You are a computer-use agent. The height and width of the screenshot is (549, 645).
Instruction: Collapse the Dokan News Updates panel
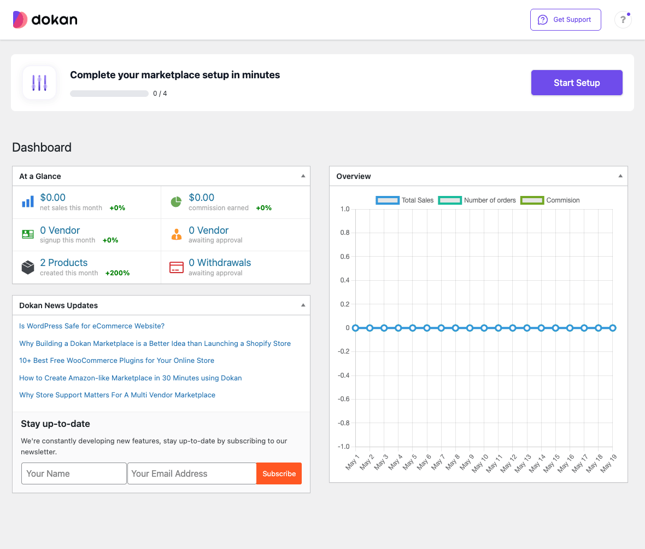click(303, 305)
